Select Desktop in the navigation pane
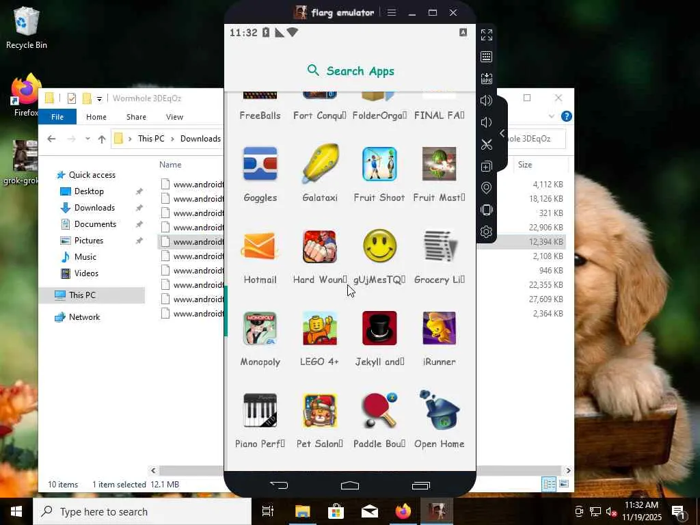Image resolution: width=700 pixels, height=525 pixels. pos(89,191)
